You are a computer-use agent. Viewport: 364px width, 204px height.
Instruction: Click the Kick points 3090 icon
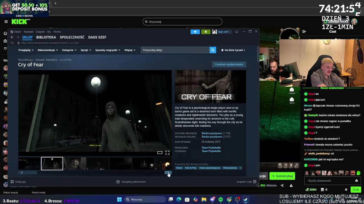click(x=307, y=190)
